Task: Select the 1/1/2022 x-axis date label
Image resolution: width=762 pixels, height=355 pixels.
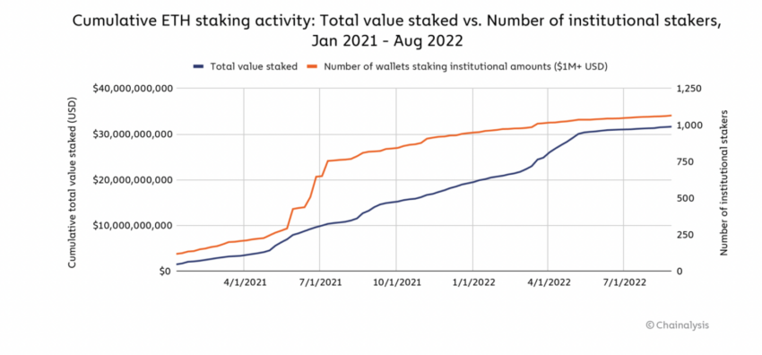Action: point(472,282)
